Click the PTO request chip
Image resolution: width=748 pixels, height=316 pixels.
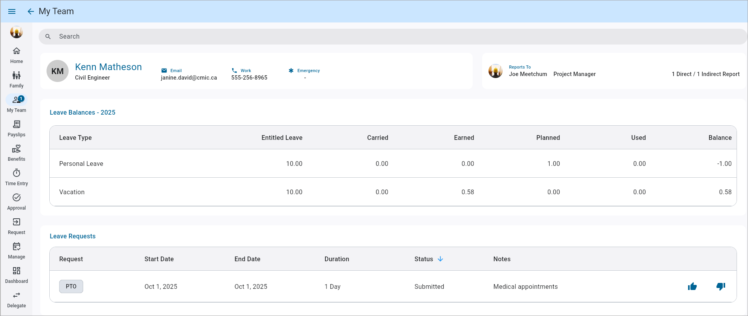tap(71, 286)
